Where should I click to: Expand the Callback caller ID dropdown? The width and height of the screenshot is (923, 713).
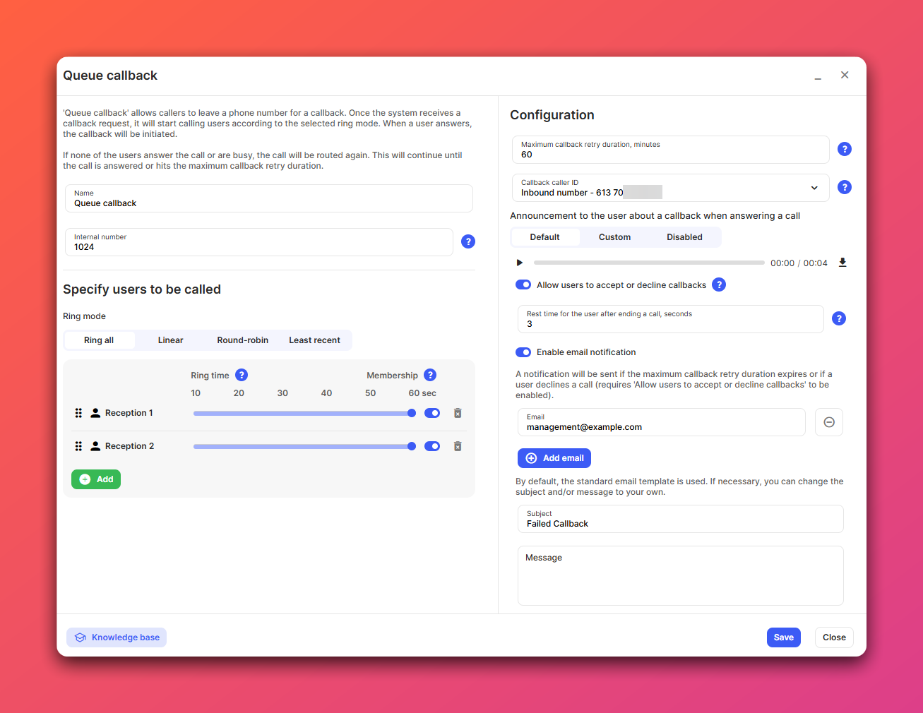click(x=814, y=188)
